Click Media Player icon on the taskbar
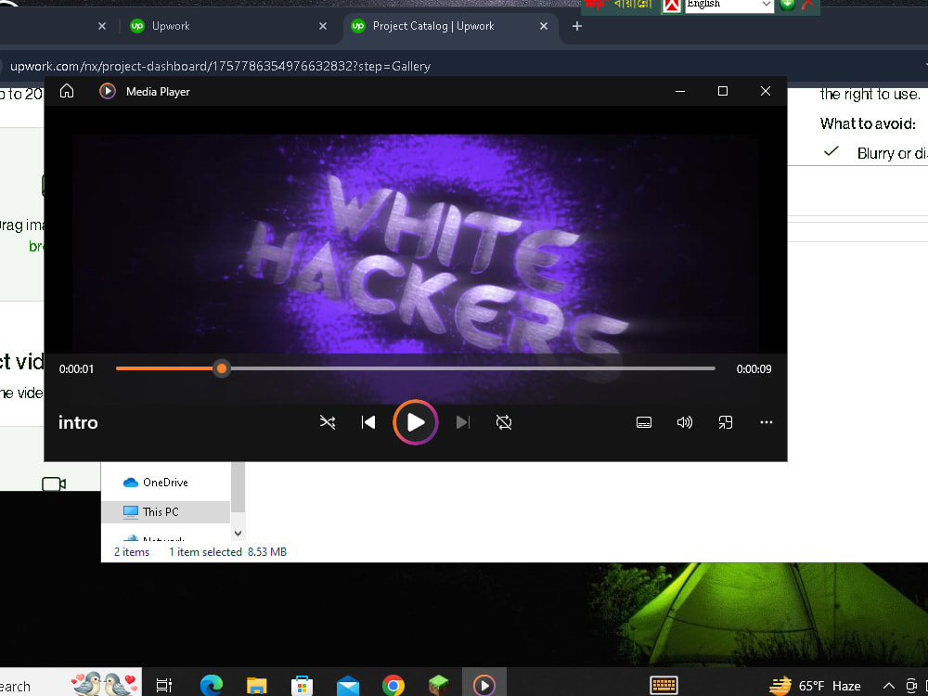 pos(484,685)
